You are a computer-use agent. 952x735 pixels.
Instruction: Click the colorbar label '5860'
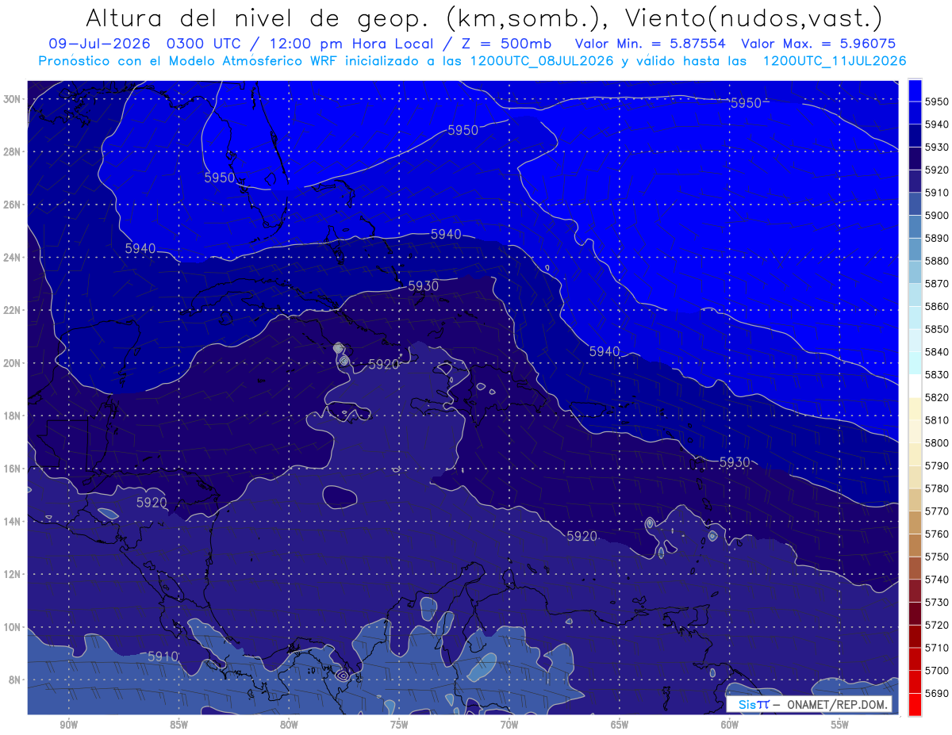[x=937, y=306]
